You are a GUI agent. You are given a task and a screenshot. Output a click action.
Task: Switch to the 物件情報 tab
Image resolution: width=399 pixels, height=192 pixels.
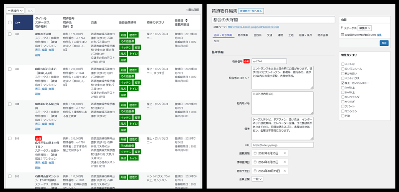click(x=243, y=35)
